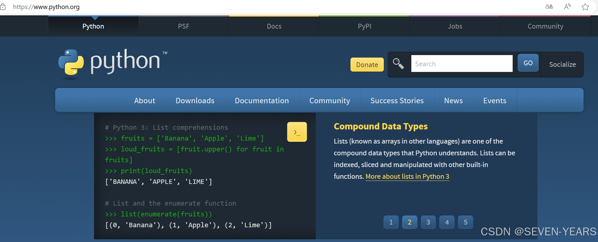The height and width of the screenshot is (242, 598).
Task: Click comment '# List and the enumerate function'
Action: [x=170, y=203]
